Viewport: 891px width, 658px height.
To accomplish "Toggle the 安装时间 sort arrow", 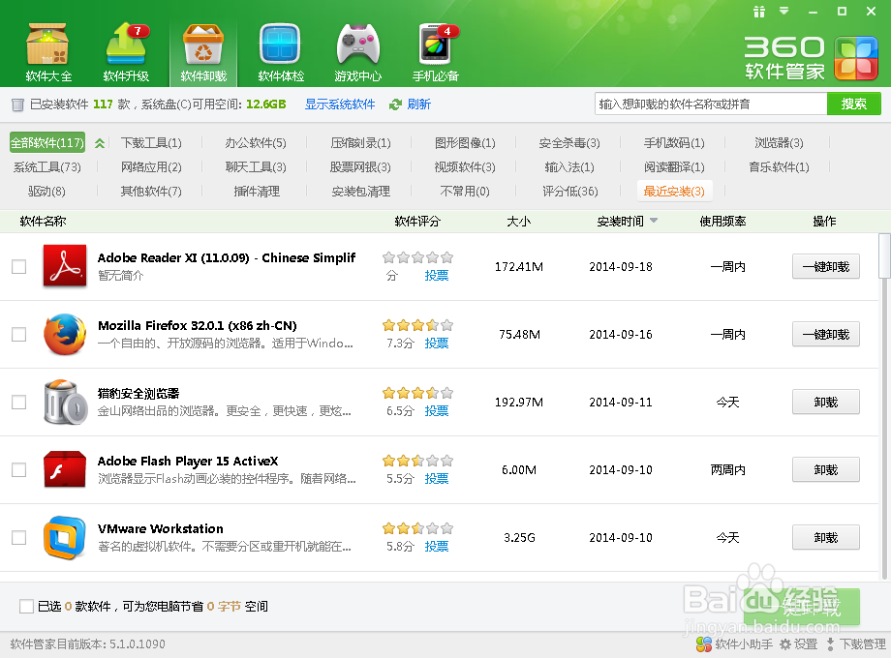I will (655, 221).
